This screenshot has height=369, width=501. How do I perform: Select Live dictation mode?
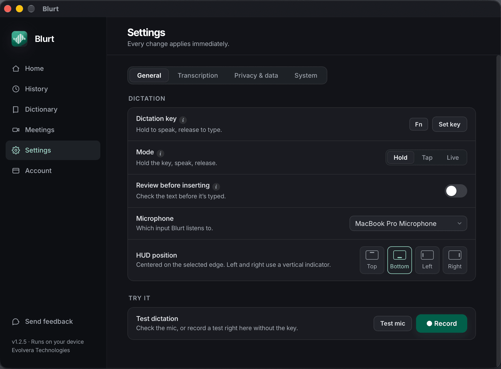click(x=453, y=157)
